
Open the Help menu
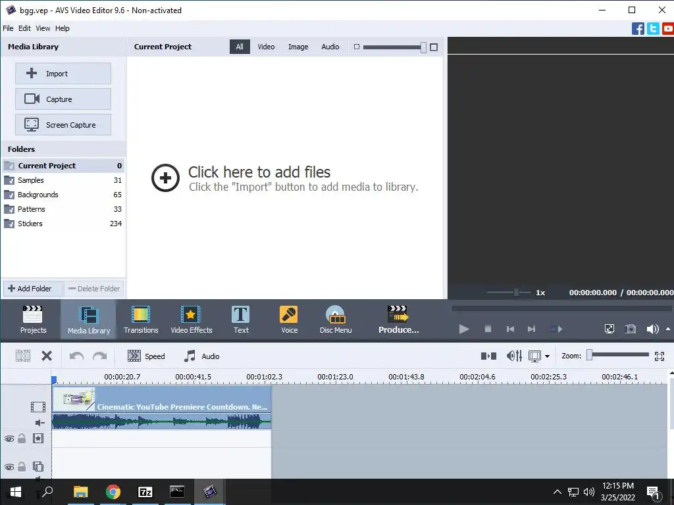pyautogui.click(x=62, y=28)
